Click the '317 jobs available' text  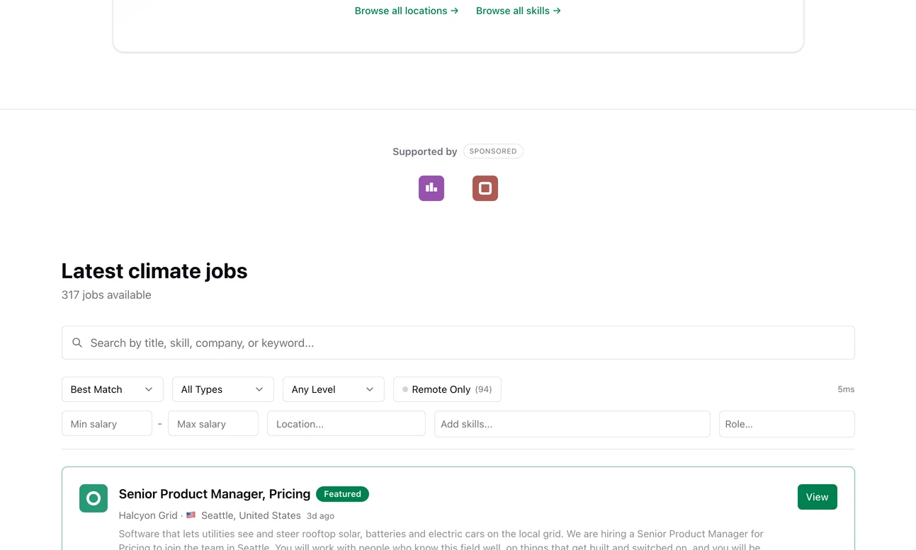106,295
